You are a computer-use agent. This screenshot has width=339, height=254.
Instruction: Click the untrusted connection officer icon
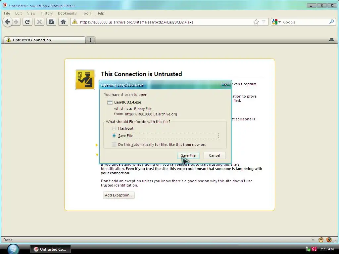[x=85, y=80]
